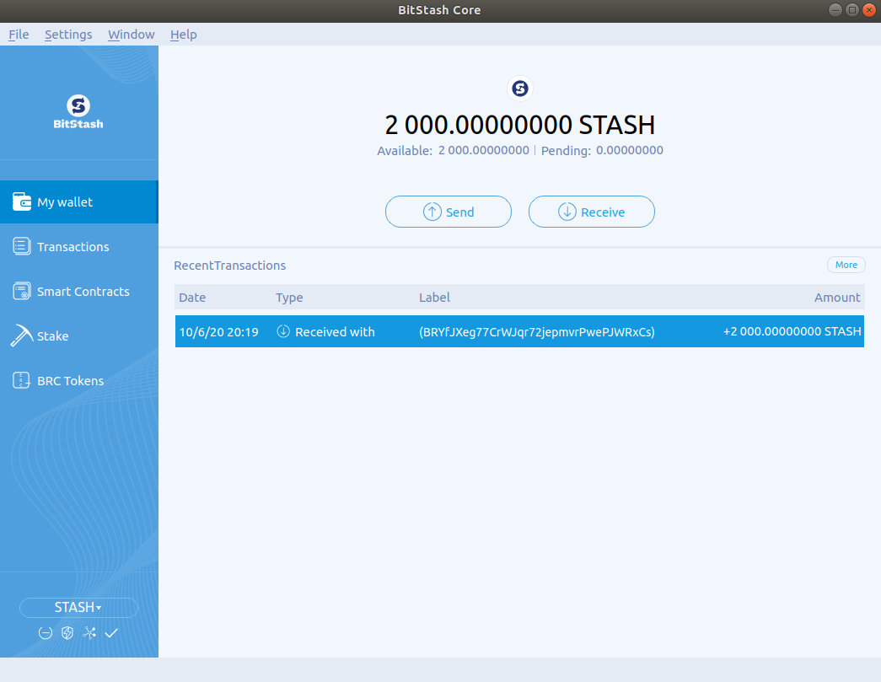
Task: Sort by the Type column header
Action: pyautogui.click(x=289, y=298)
